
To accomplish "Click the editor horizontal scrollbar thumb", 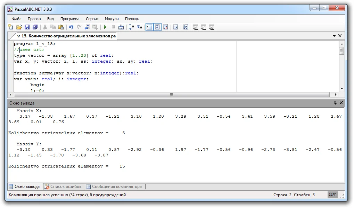I will (x=171, y=94).
